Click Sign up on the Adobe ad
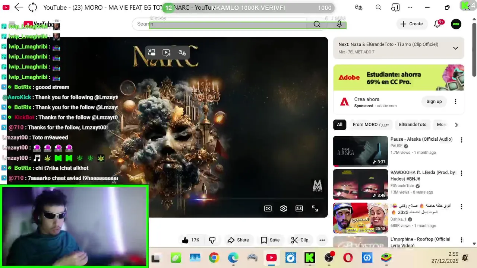477x268 pixels. point(434,102)
